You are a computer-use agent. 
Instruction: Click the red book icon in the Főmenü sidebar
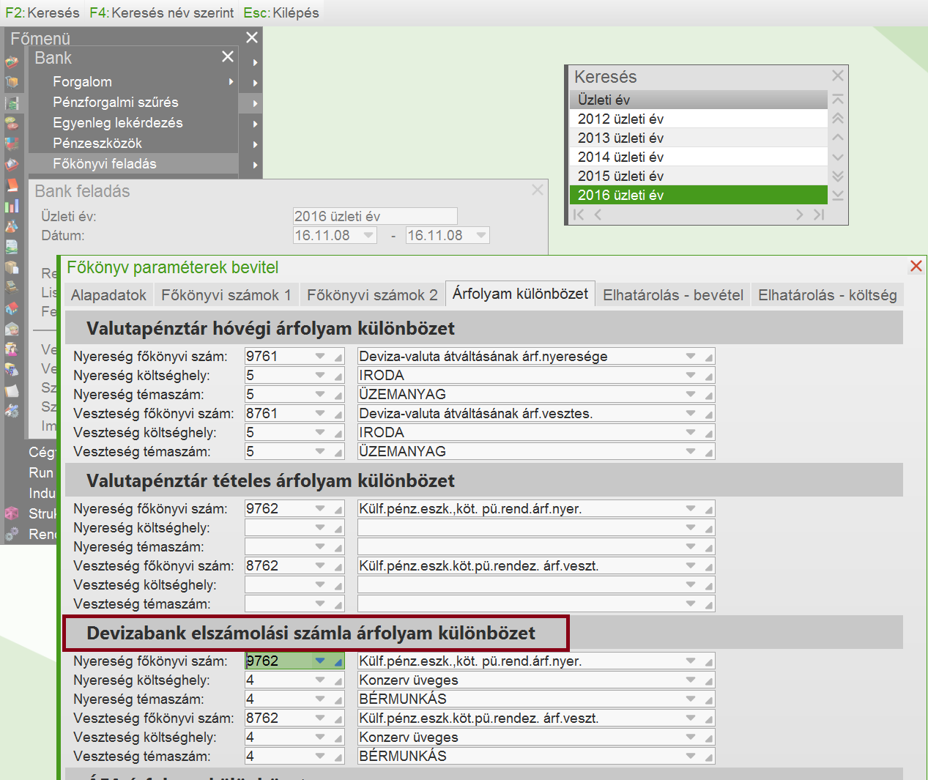pos(12,185)
